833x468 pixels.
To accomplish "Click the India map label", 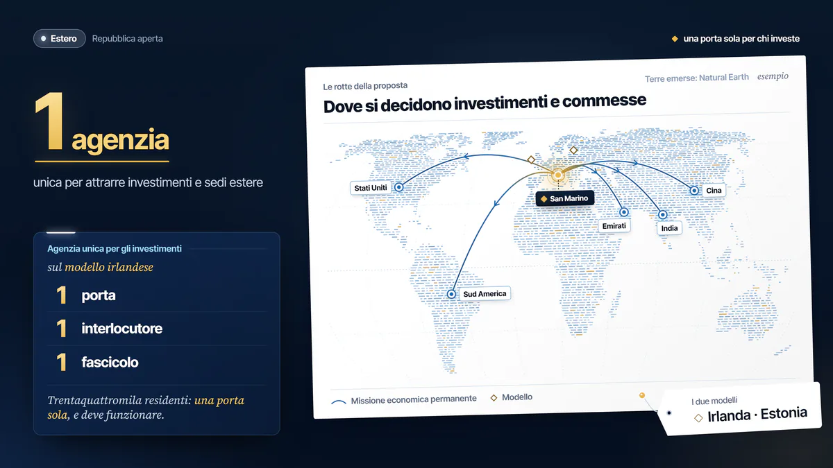I will pyautogui.click(x=669, y=228).
